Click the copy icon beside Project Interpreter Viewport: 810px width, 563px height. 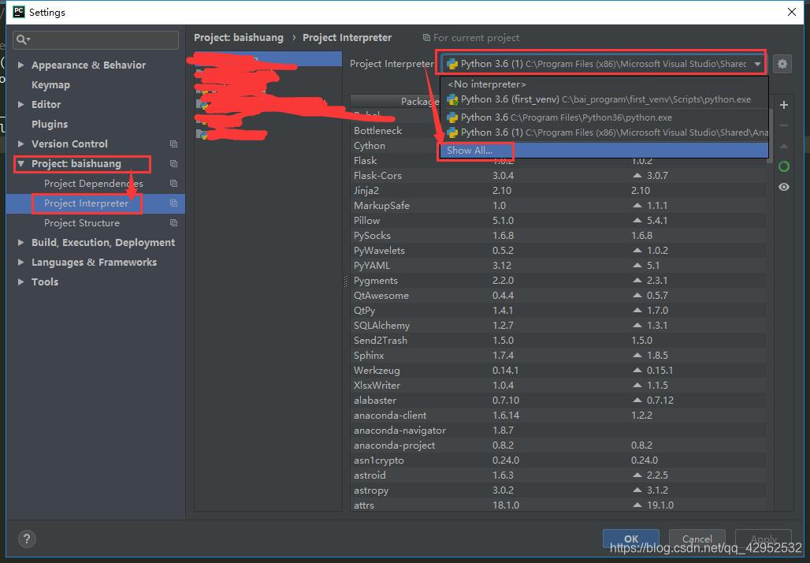coord(173,203)
